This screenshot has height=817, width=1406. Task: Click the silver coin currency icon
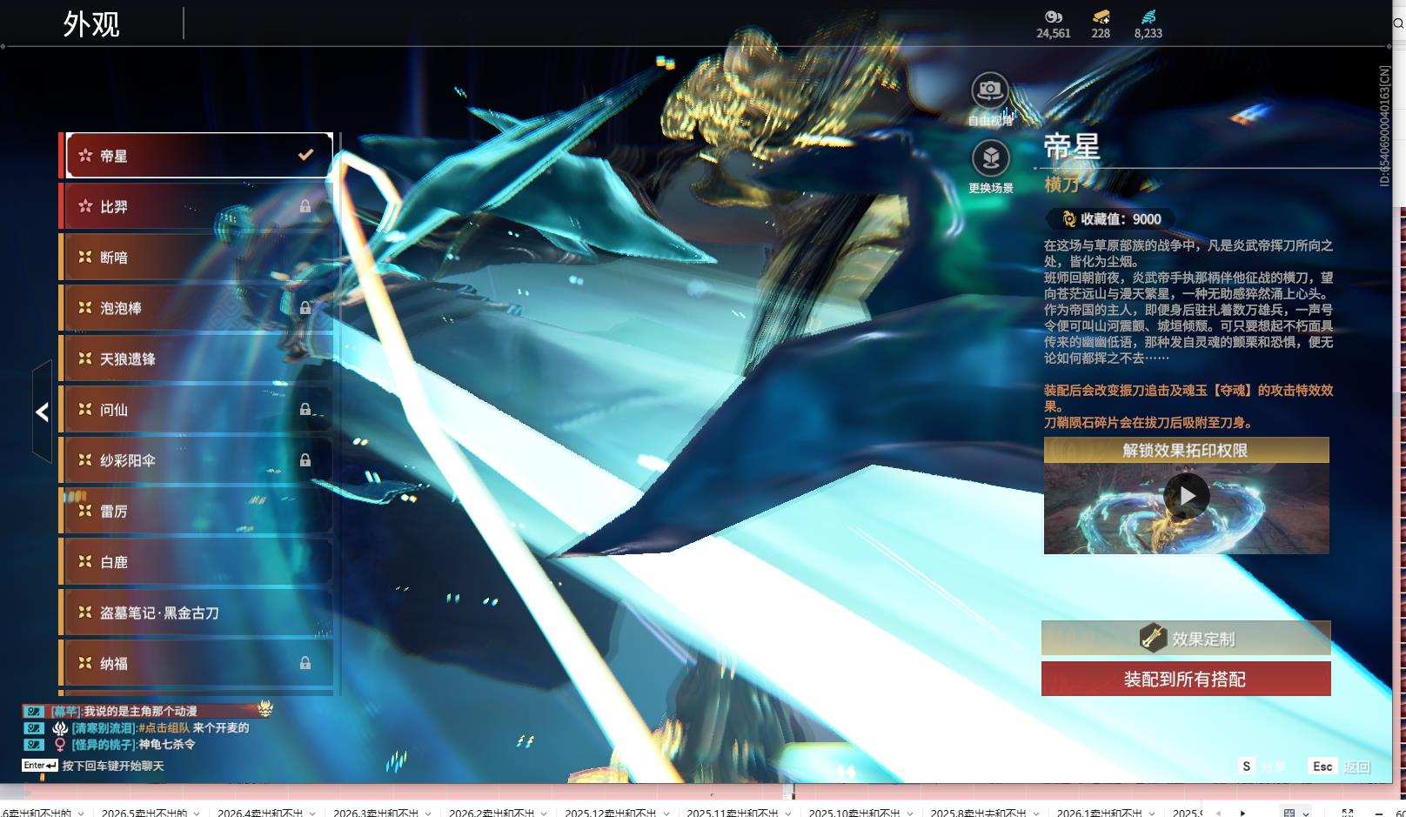[1053, 17]
